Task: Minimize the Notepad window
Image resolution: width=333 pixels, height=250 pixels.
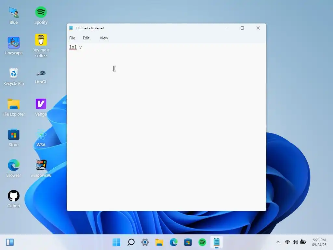Action: point(227,28)
